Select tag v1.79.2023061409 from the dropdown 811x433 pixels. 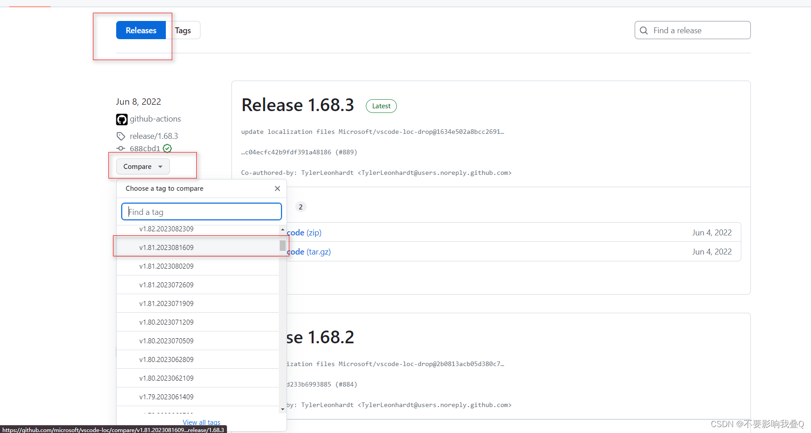[x=167, y=397]
